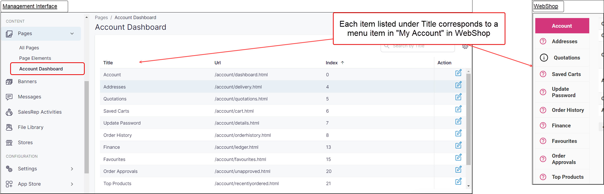The image size is (604, 194).
Task: Click the table settings gear icon
Action: tap(465, 47)
